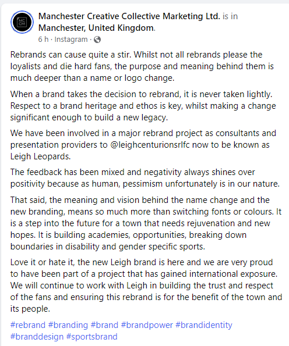Open the #branddesign hashtag

coord(37,337)
